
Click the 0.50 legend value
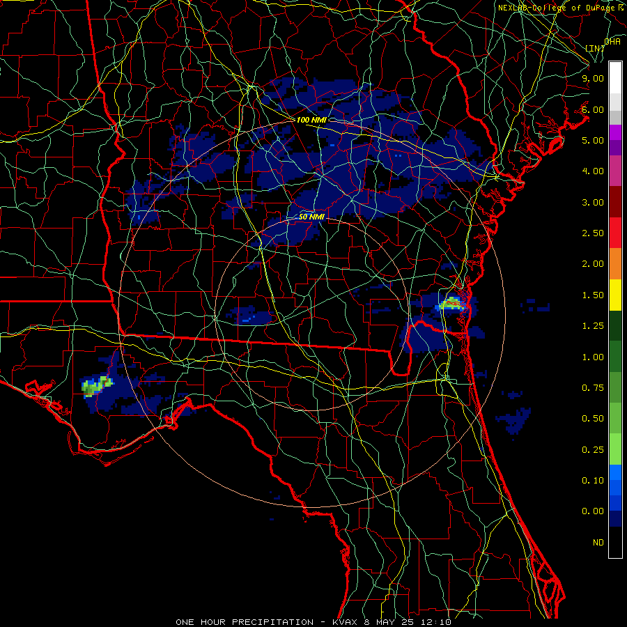pos(593,419)
